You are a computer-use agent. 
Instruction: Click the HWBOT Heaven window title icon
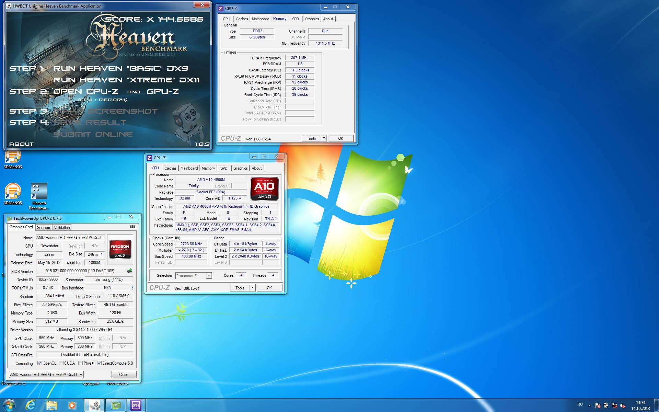pyautogui.click(x=9, y=6)
